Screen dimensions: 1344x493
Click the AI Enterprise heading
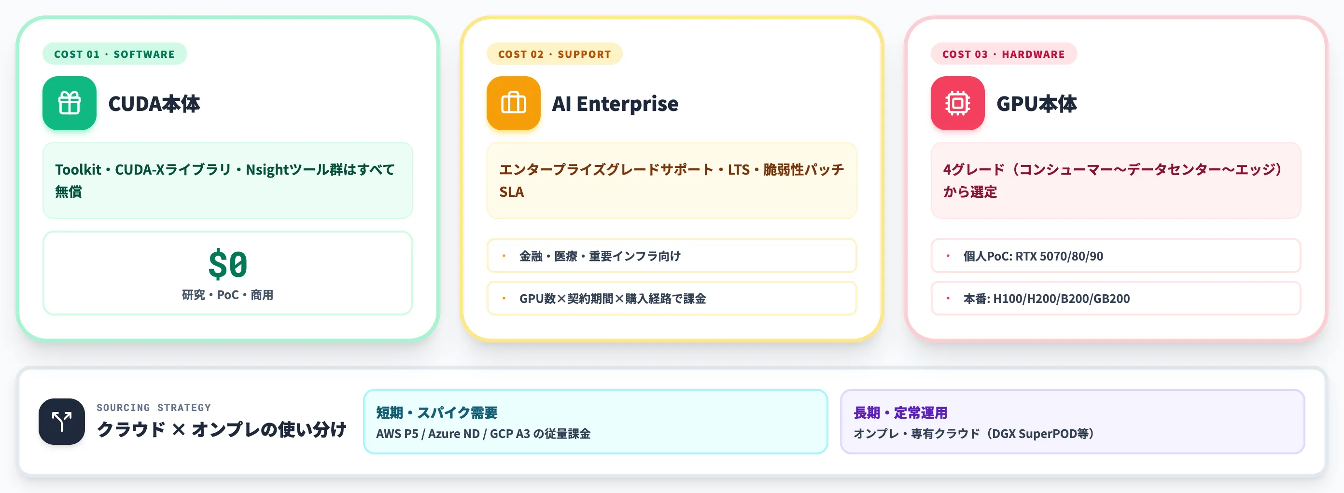pos(615,104)
